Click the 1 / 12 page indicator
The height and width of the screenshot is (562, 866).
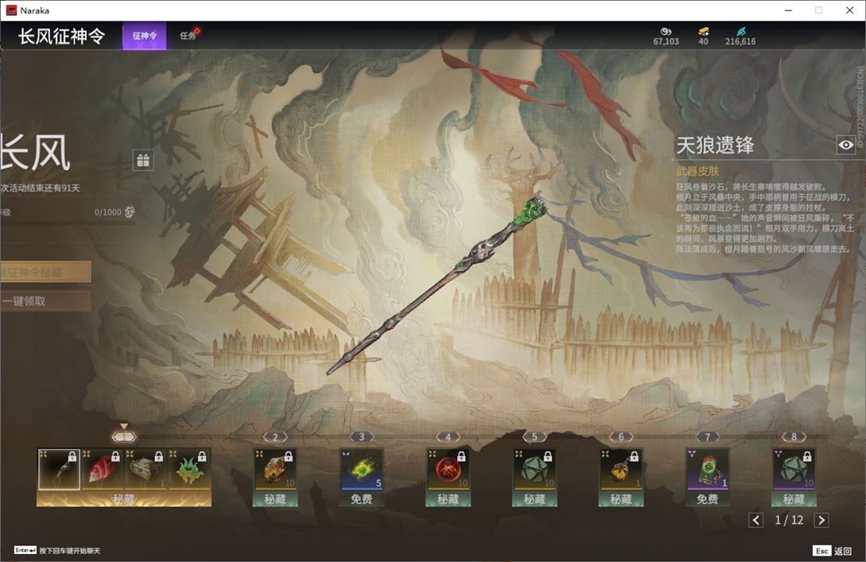click(x=789, y=520)
